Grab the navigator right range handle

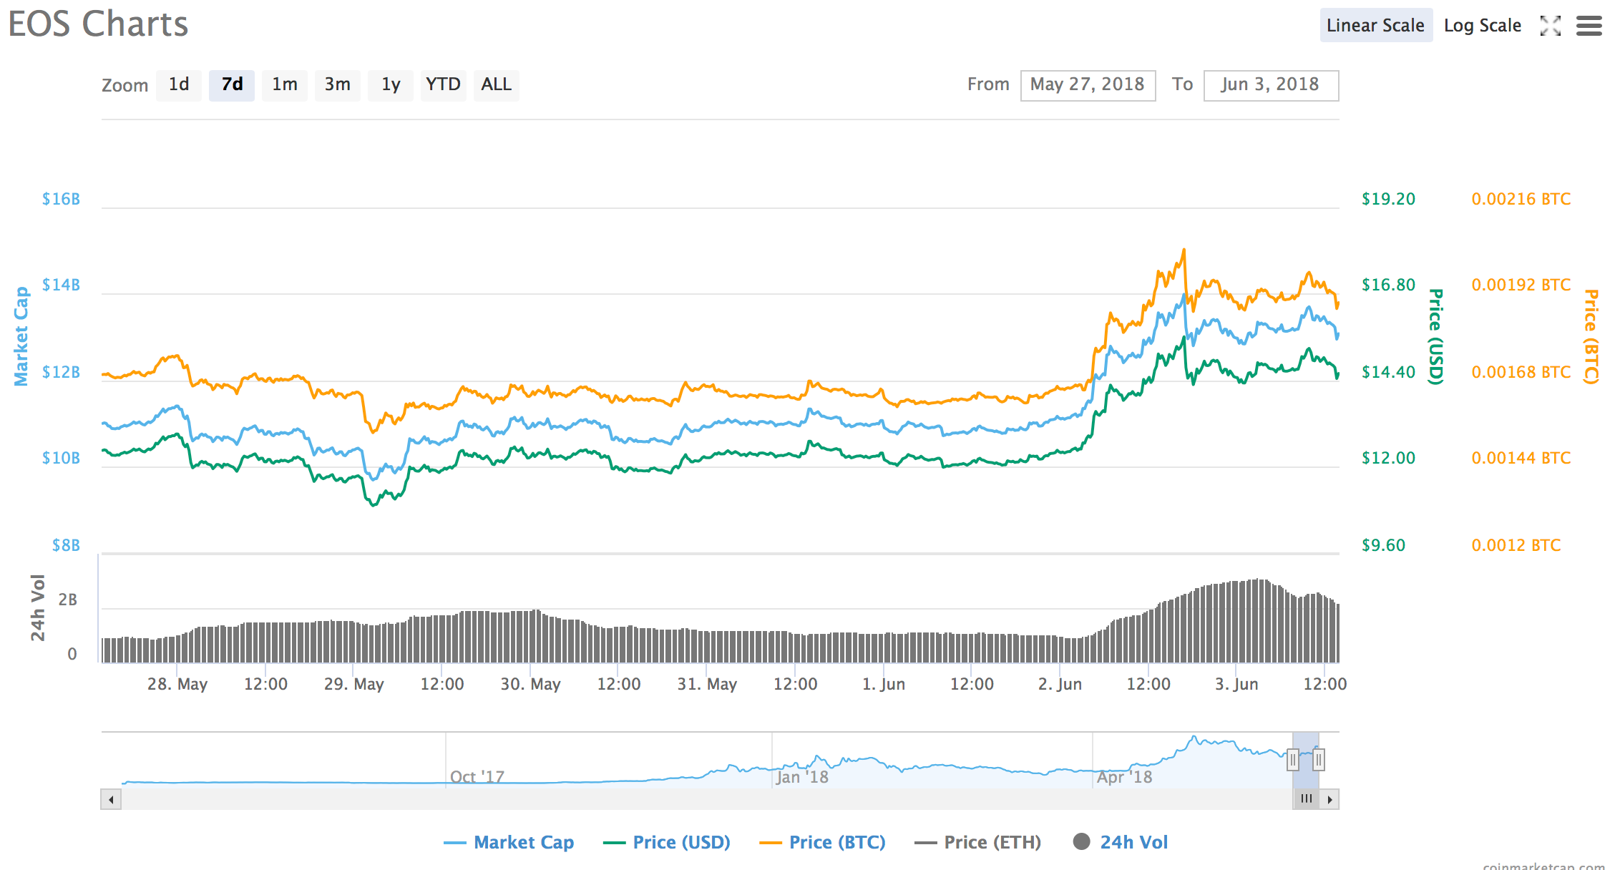pyautogui.click(x=1319, y=759)
